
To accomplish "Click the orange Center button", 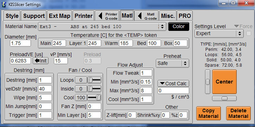I will 224,82.
